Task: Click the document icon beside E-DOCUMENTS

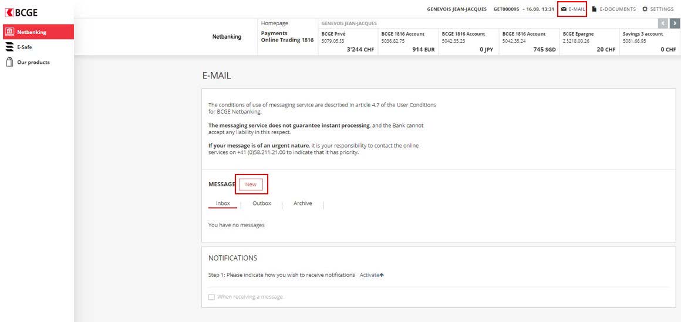Action: coord(594,9)
